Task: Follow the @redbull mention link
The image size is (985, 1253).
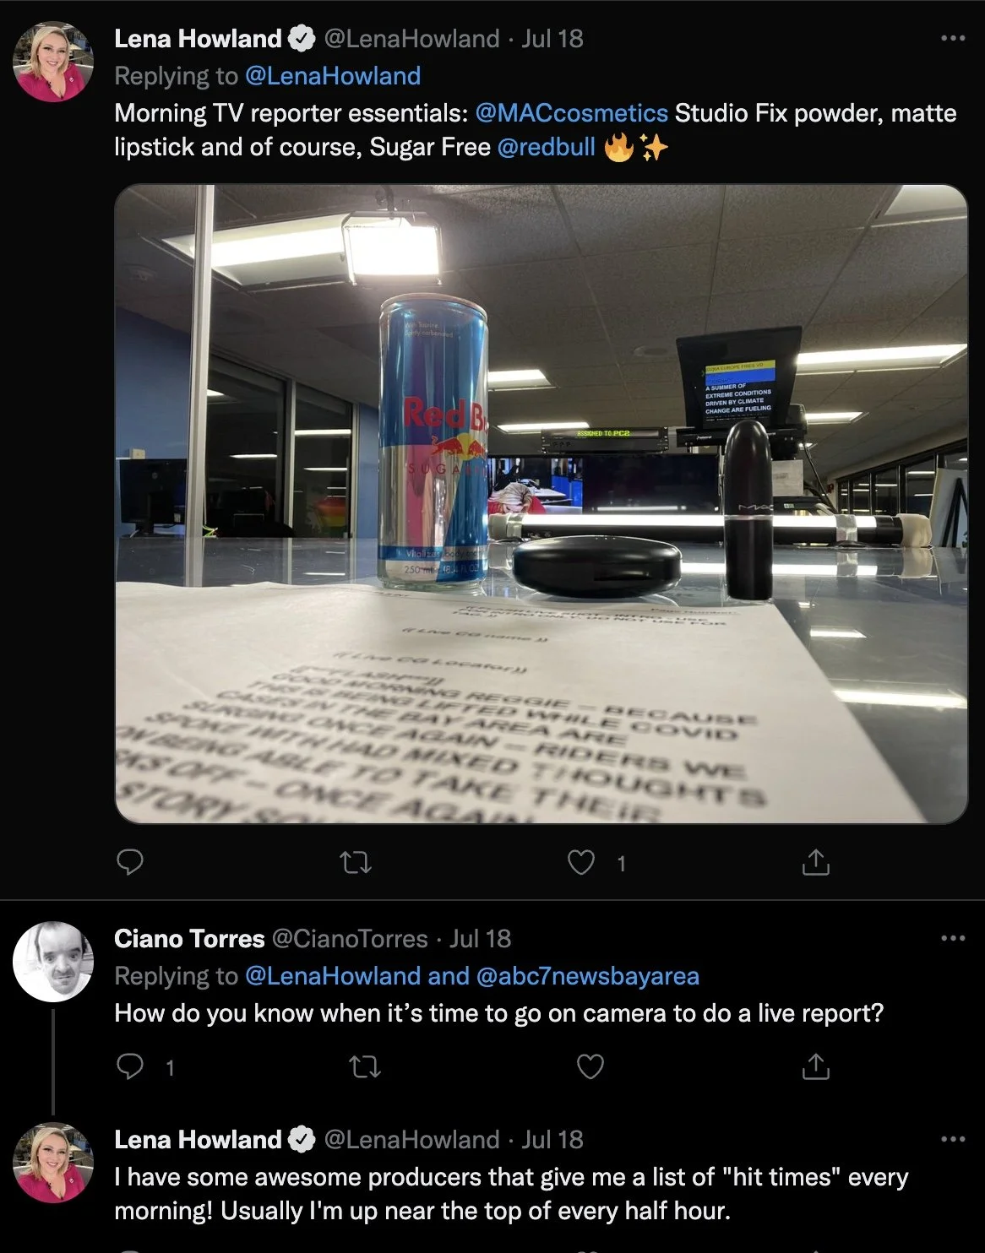Action: click(547, 147)
